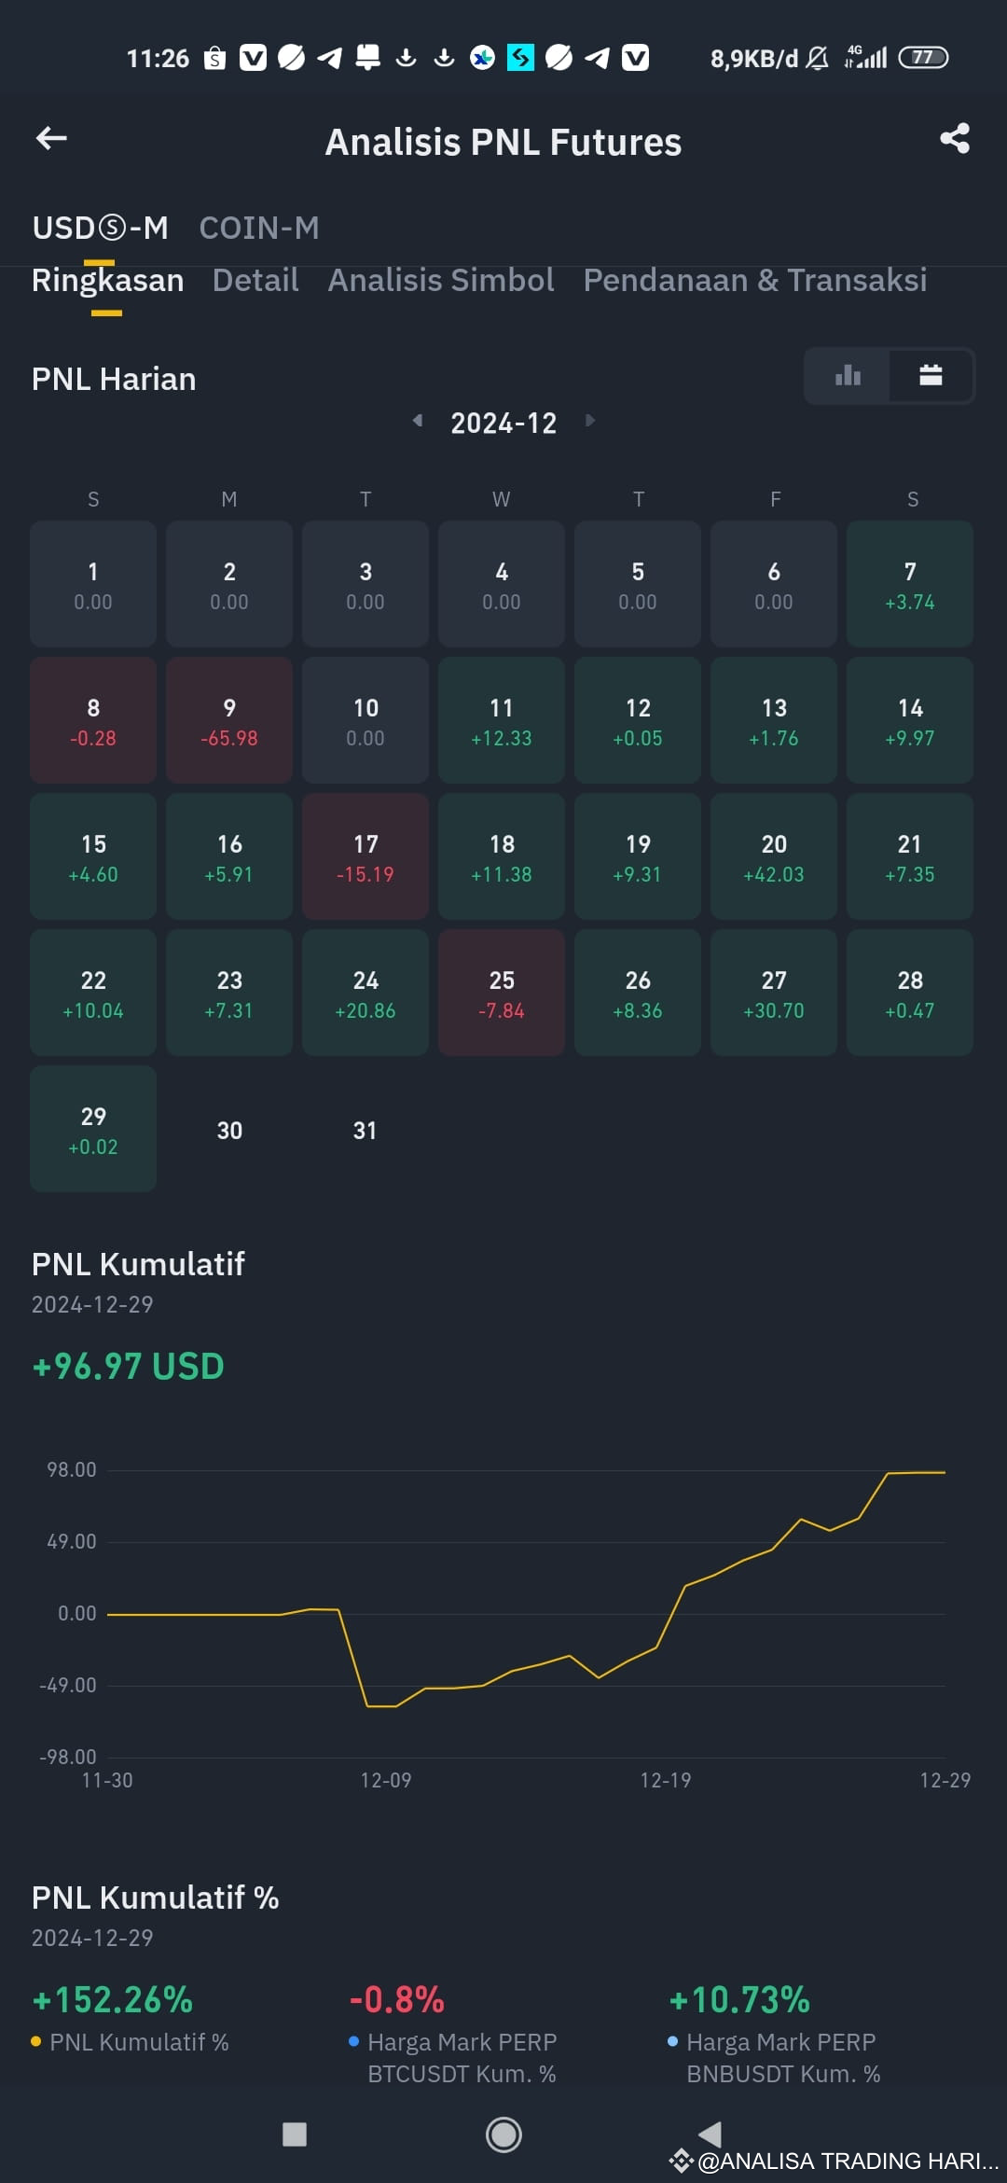1007x2183 pixels.
Task: Open Pendanaan & Transaksi tab
Action: tap(755, 280)
